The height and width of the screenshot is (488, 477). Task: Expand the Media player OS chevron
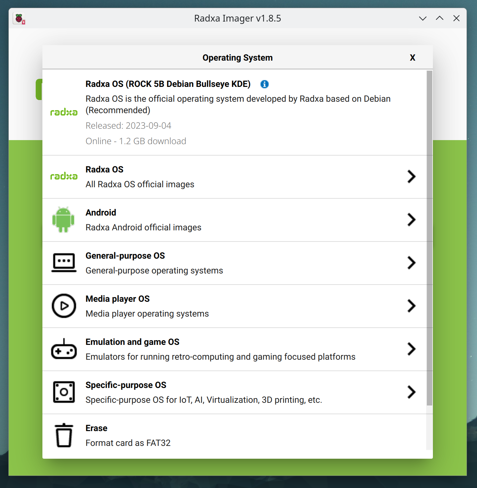coord(411,306)
